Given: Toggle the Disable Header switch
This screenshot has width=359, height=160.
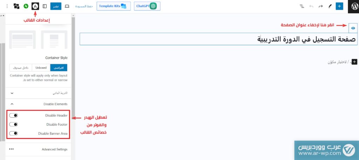Looking at the screenshot, I should click(14, 115).
